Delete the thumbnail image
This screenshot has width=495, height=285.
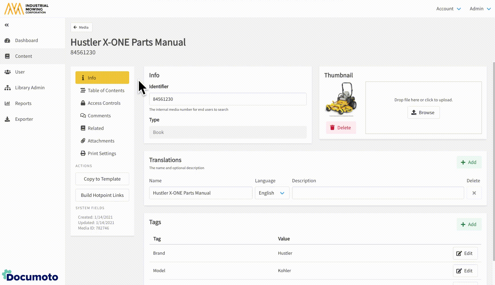click(x=341, y=128)
